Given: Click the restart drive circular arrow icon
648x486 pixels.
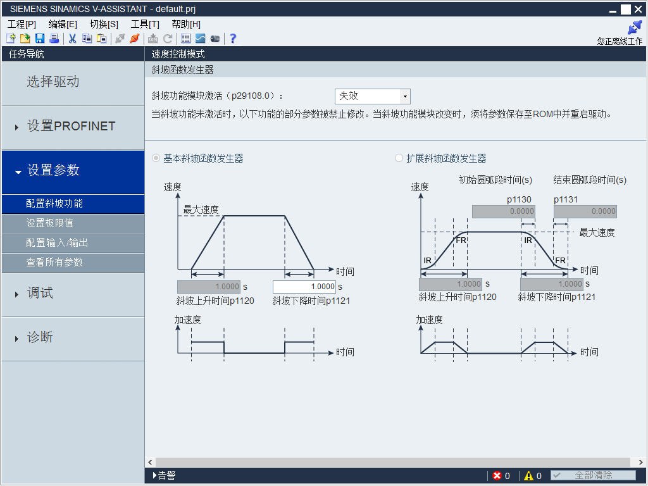Looking at the screenshot, I should (x=167, y=39).
